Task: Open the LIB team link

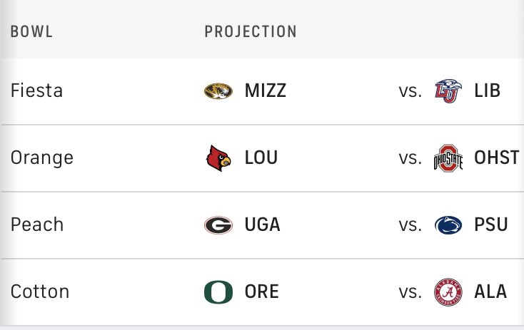Action: pos(488,91)
